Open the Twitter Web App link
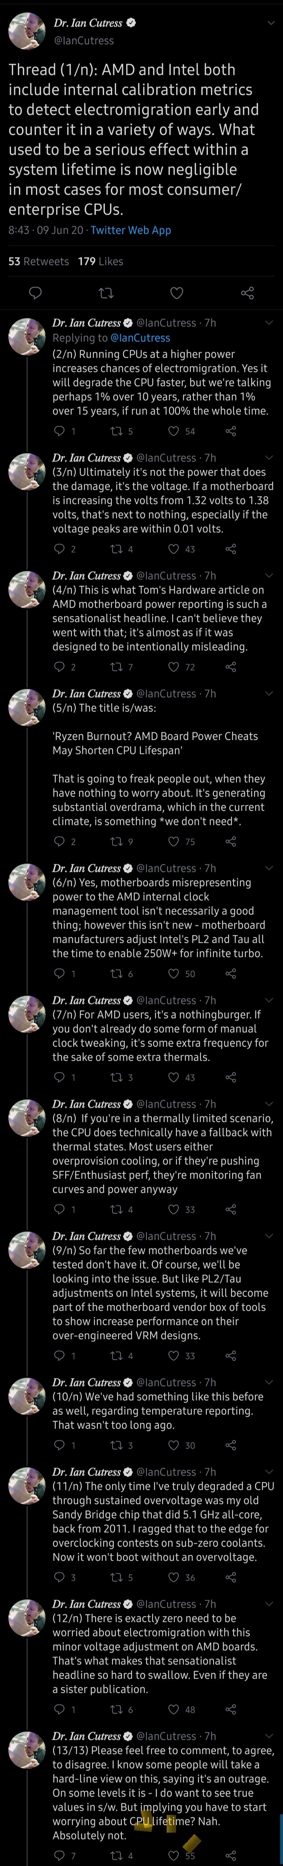The image size is (283, 1866). [x=131, y=230]
